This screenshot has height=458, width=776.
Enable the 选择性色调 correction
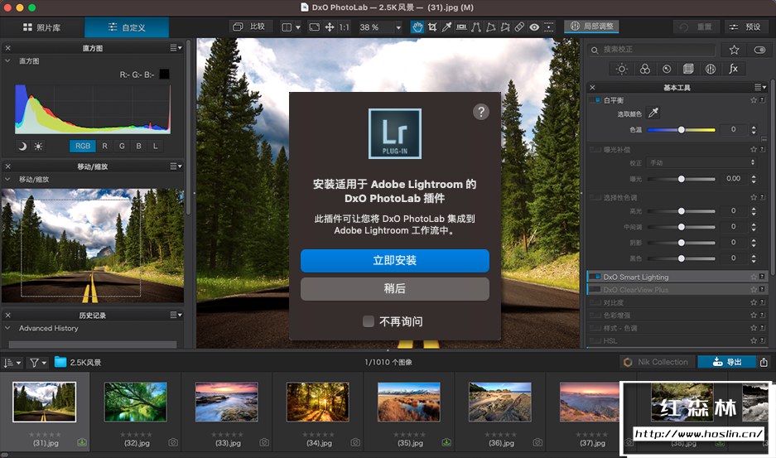point(595,197)
